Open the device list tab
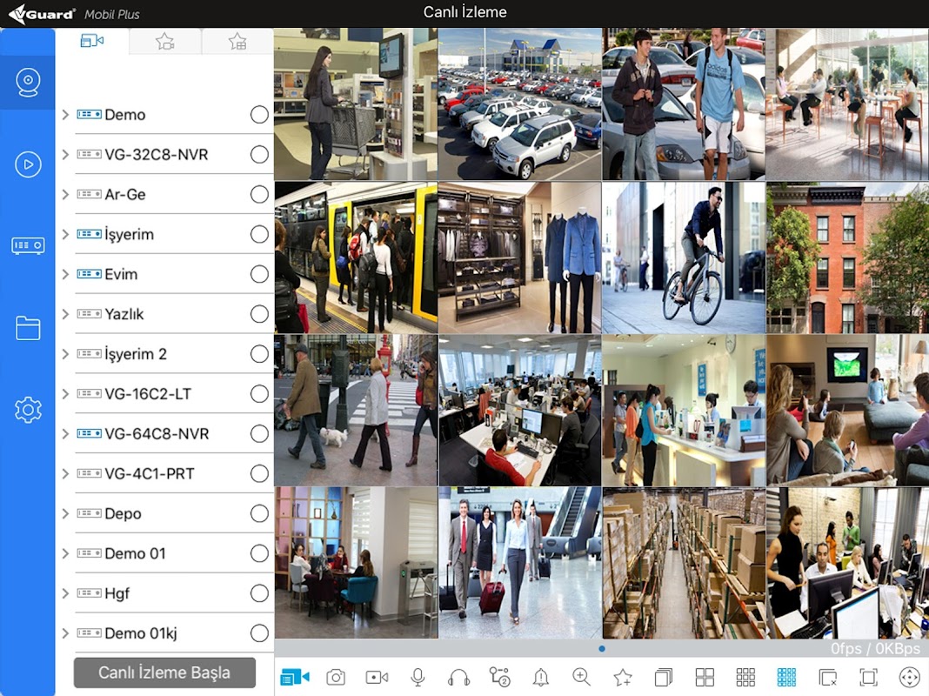 [x=92, y=42]
